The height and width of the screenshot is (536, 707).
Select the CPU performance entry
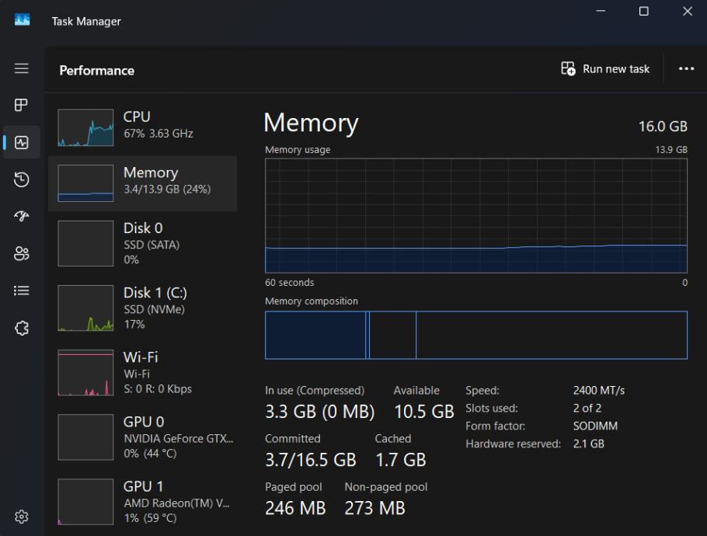pos(143,127)
